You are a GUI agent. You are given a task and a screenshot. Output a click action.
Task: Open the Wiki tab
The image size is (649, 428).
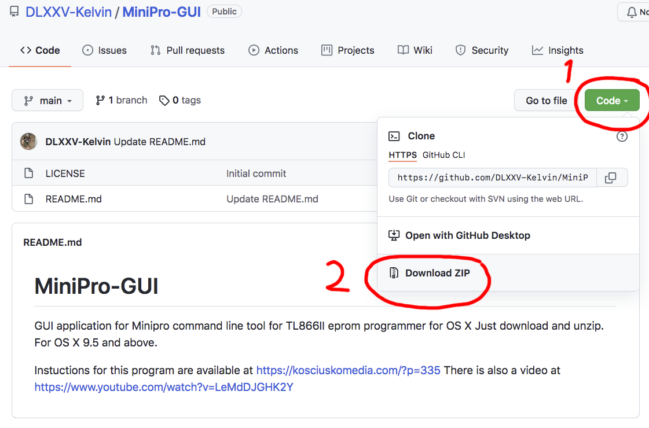pos(415,50)
